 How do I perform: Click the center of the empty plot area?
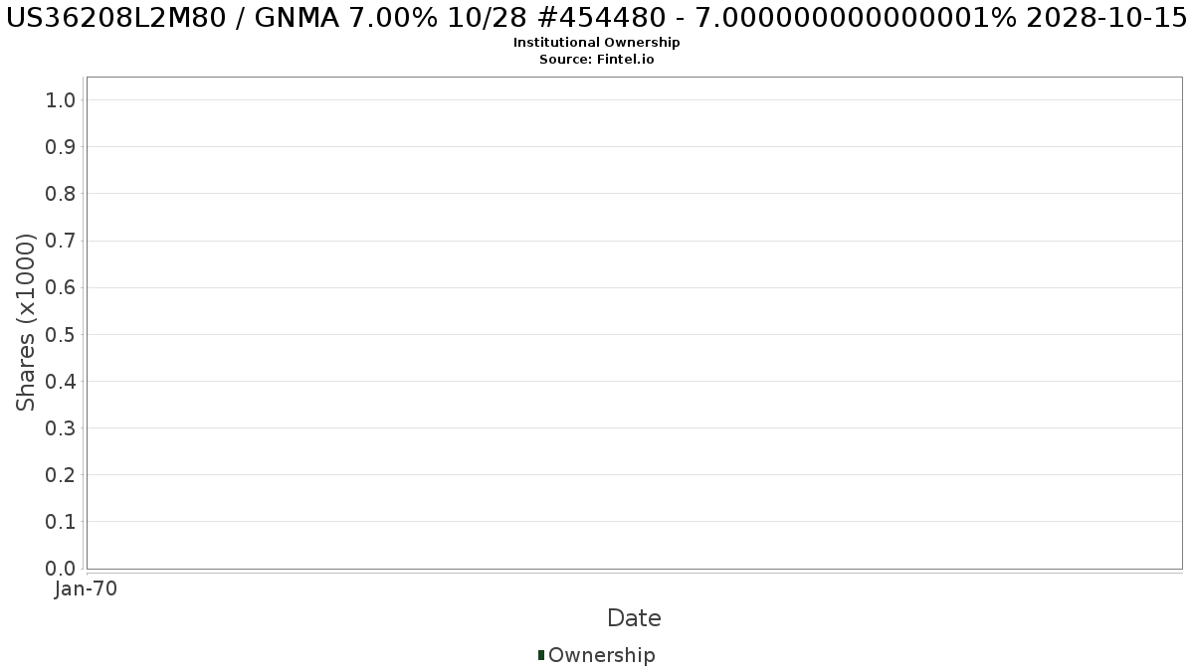click(634, 323)
